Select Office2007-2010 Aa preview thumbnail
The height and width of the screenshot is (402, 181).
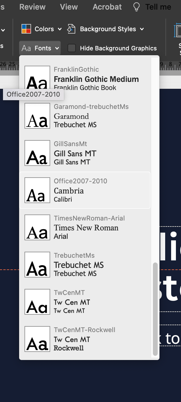[37, 190]
